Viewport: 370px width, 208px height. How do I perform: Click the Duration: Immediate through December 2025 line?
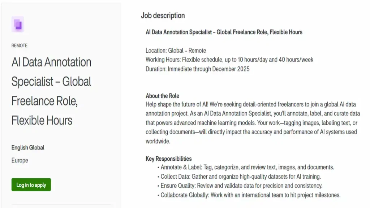[197, 69]
